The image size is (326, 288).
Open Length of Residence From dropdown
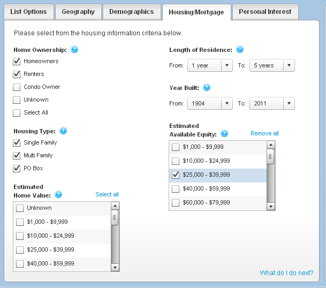click(x=209, y=66)
